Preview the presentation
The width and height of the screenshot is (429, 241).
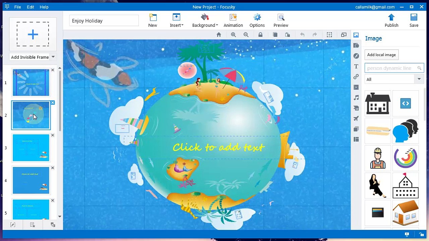(281, 21)
